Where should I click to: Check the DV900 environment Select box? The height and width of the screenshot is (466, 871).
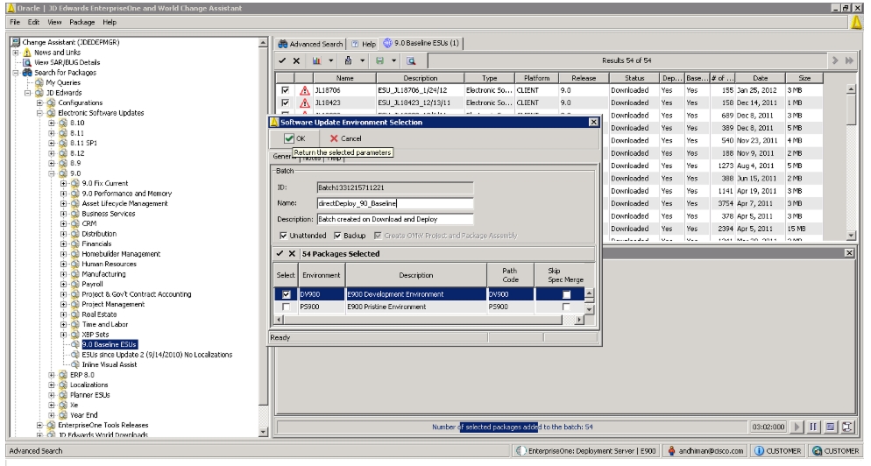[x=286, y=294]
